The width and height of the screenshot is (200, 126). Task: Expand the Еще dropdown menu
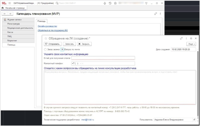(x=191, y=44)
